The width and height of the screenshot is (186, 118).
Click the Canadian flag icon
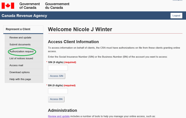tap(8, 5)
